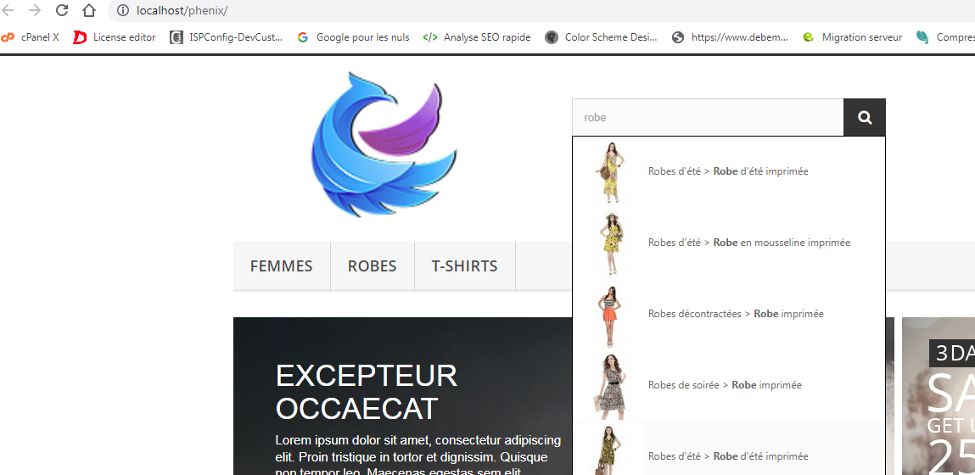Open the License editor bookmark
The image size is (975, 475).
pos(115,37)
